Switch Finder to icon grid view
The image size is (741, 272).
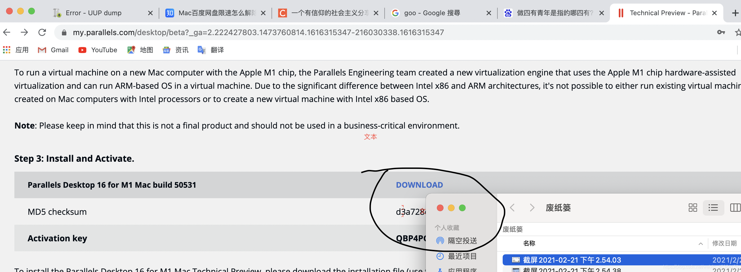(x=693, y=208)
